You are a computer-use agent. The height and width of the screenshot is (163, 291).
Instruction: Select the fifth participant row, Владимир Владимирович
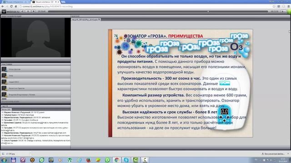35,95
